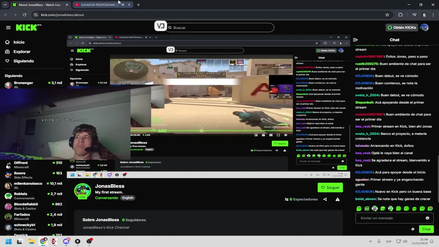Click fullscreen icon in stream player

(278, 135)
